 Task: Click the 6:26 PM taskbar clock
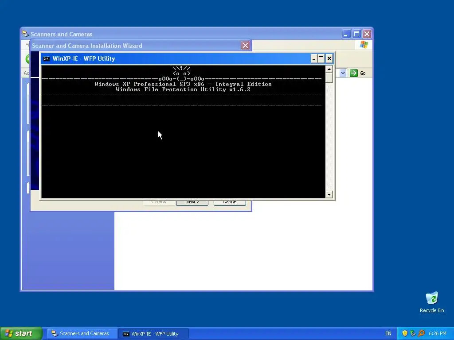[438, 333]
